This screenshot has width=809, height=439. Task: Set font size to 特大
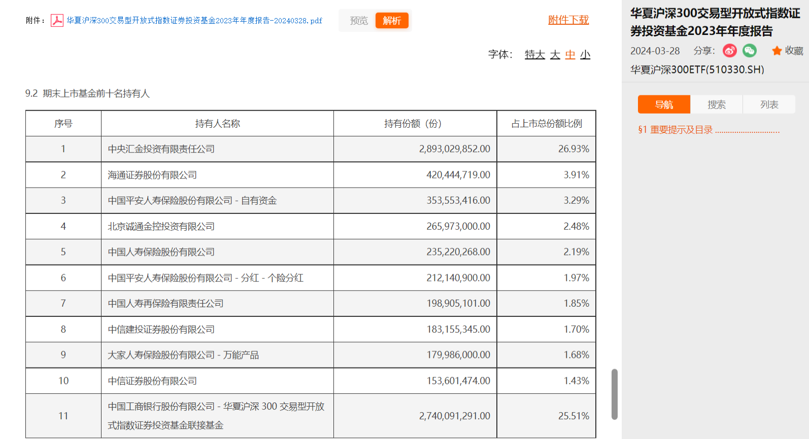pos(534,55)
